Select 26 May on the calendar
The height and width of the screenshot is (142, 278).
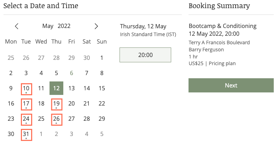click(x=57, y=120)
